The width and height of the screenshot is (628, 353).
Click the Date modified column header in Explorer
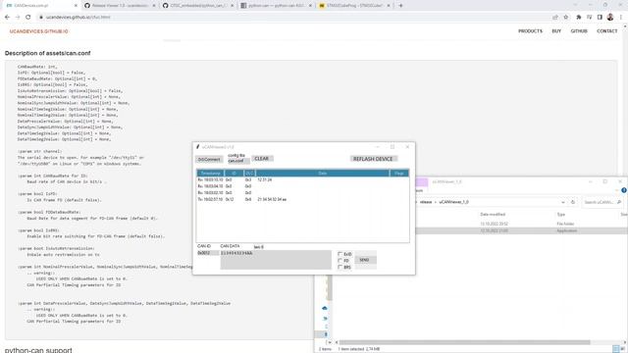pyautogui.click(x=493, y=215)
